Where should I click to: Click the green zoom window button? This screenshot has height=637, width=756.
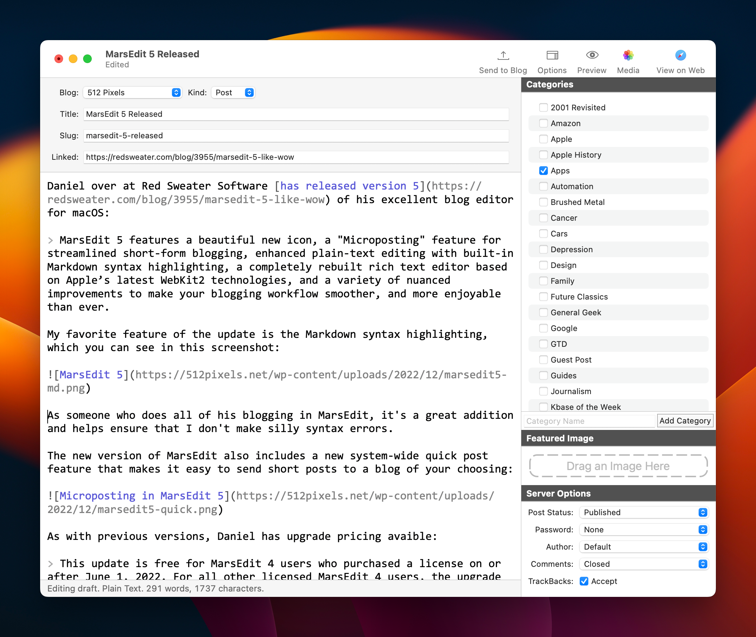click(x=88, y=59)
